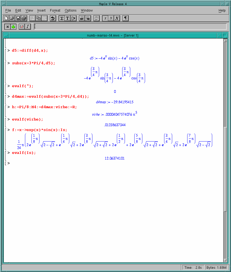Toggle the x math input display button
The height and width of the screenshot is (272, 231).
click(8, 27)
